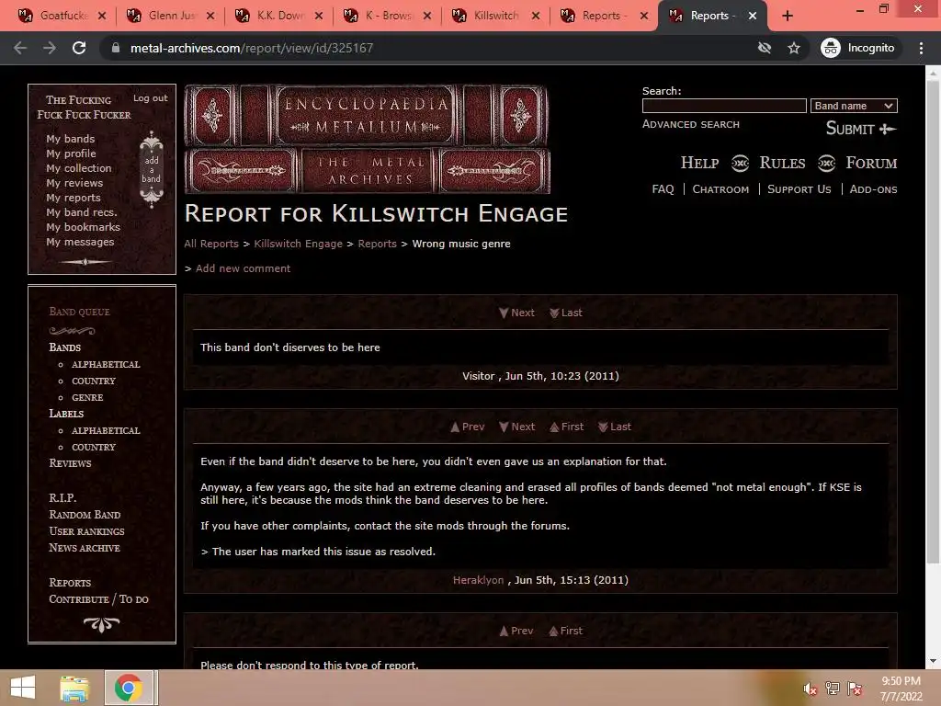Open the Add-ons link

[x=873, y=189]
